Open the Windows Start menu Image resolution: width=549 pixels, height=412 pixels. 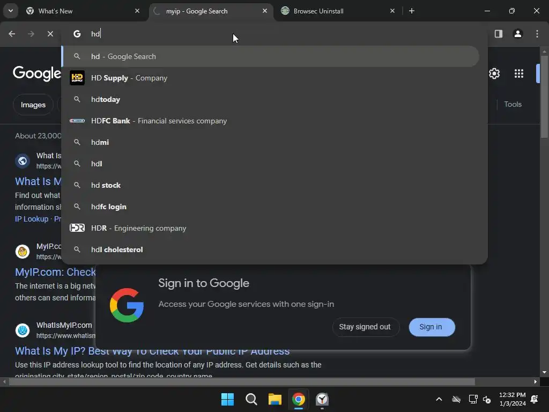pos(227,399)
